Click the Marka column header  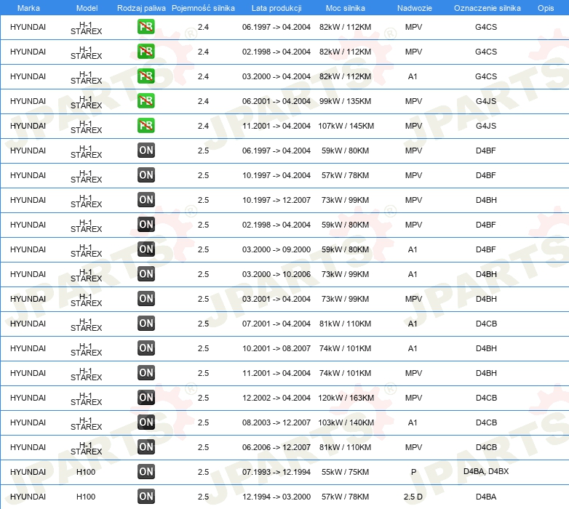[x=28, y=8]
